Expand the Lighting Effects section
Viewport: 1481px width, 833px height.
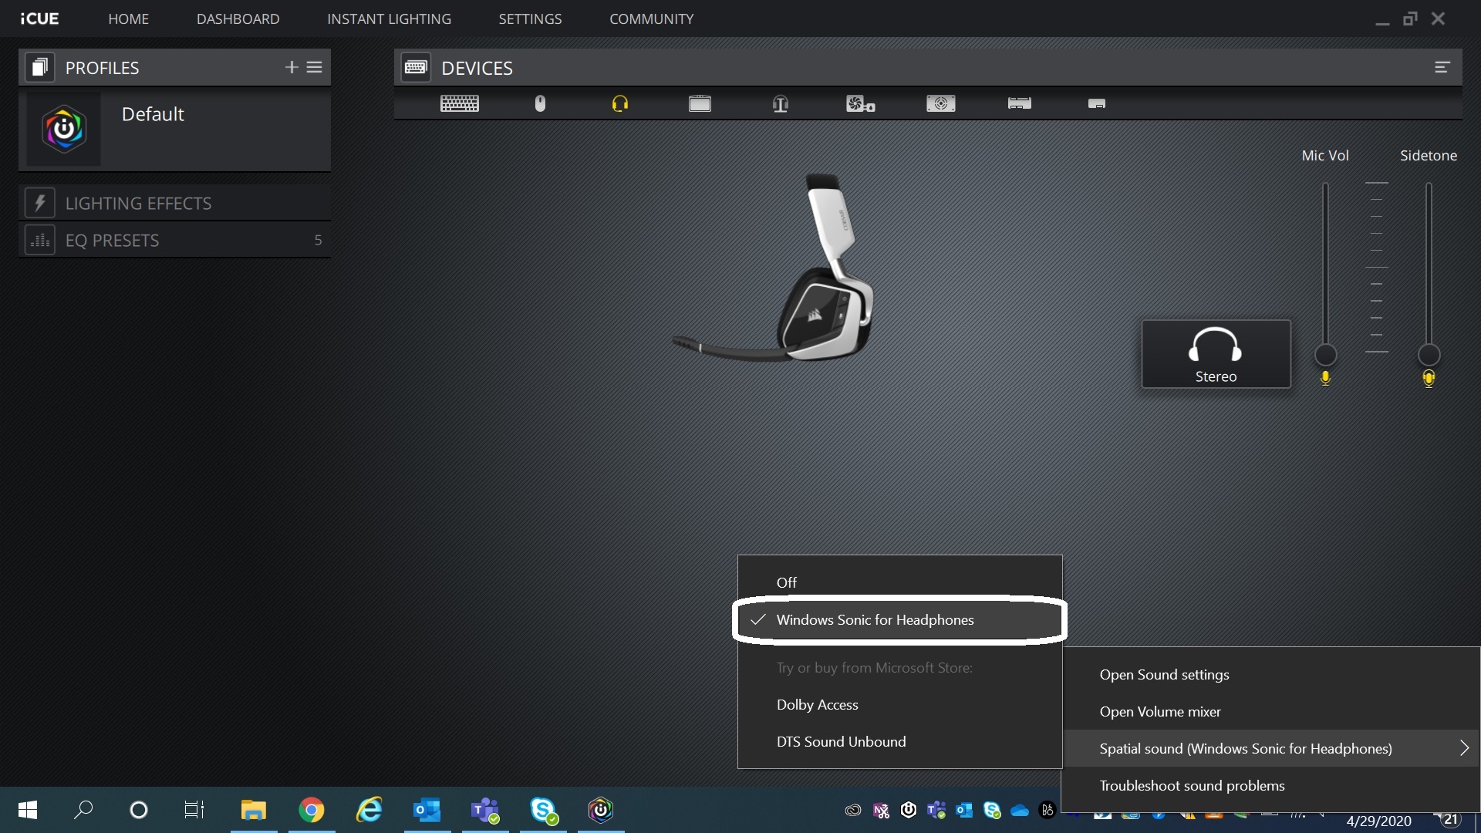[175, 203]
